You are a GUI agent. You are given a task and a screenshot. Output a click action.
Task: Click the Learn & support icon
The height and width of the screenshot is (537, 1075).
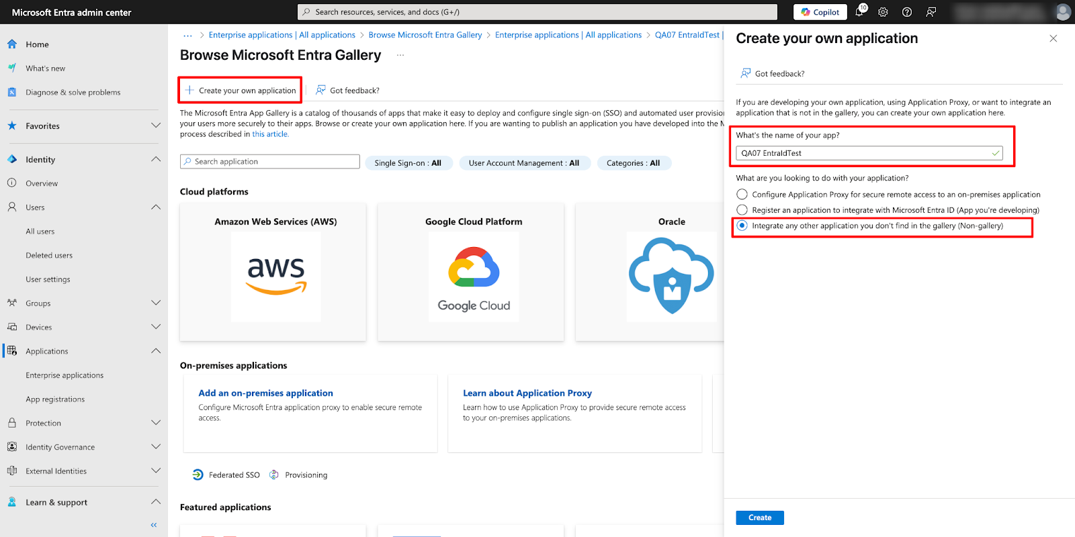[12, 502]
